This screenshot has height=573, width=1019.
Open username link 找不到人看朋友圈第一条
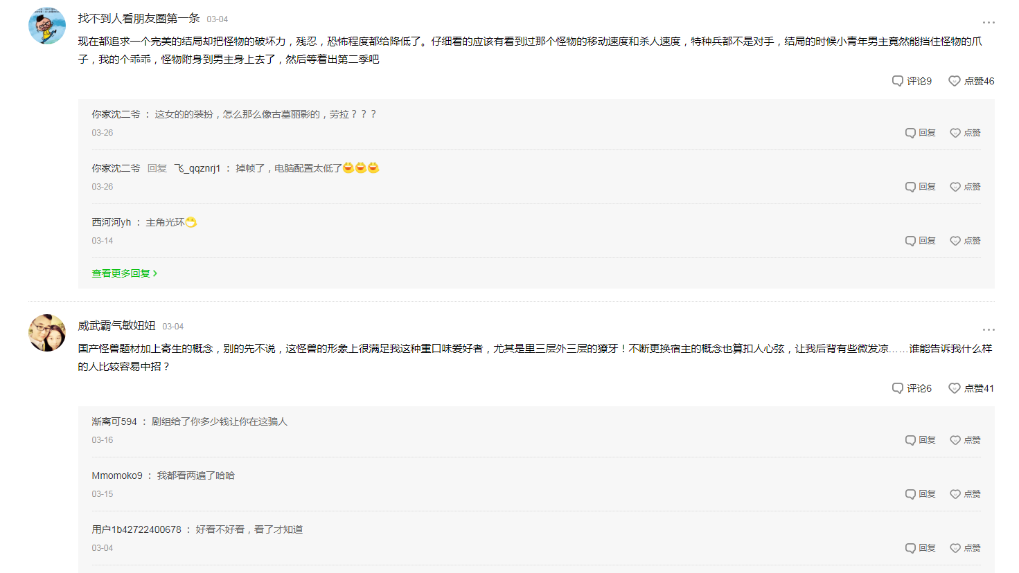pyautogui.click(x=139, y=19)
